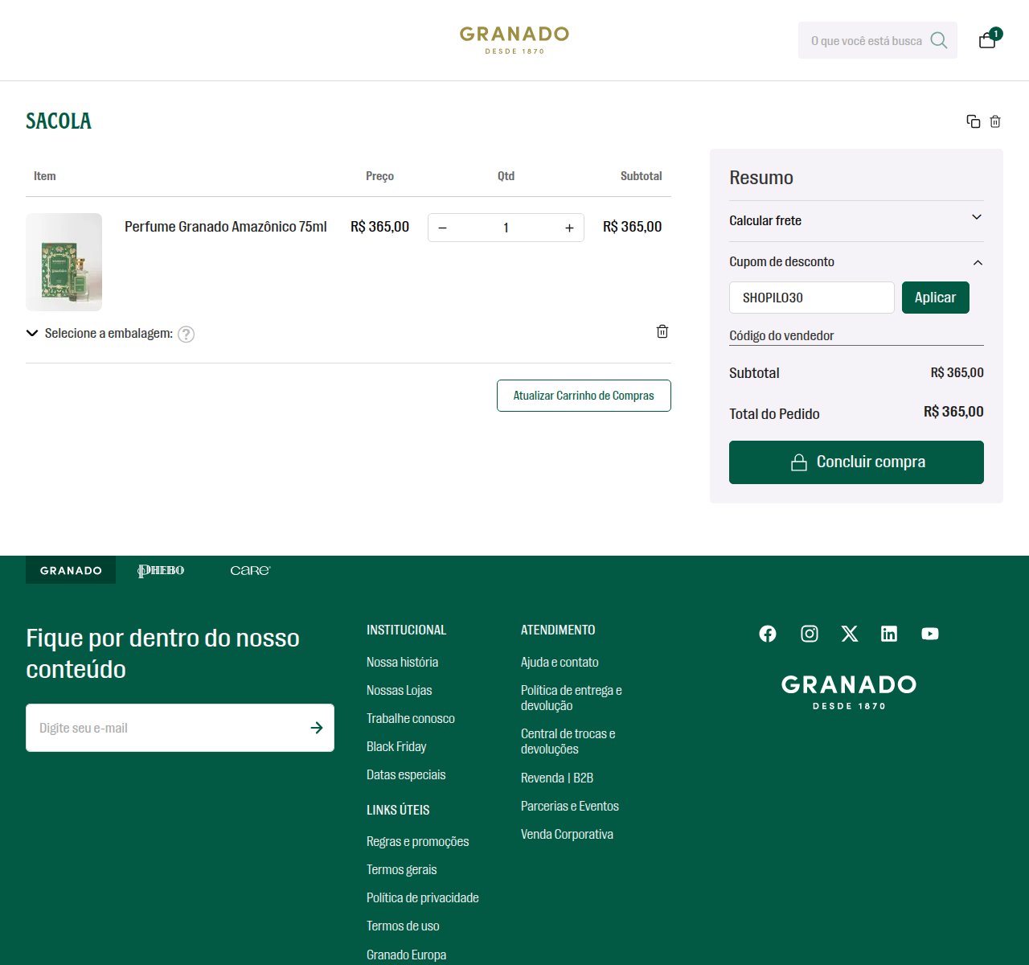Click the Código do vendedor field
This screenshot has width=1029, height=965.
(856, 335)
